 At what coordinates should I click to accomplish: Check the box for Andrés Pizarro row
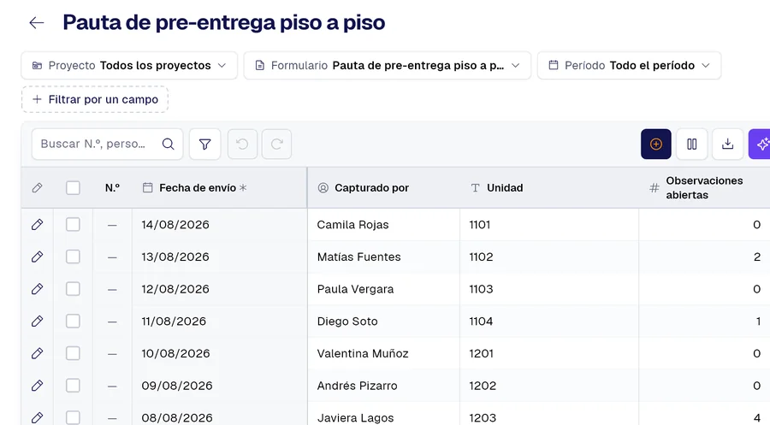point(73,386)
